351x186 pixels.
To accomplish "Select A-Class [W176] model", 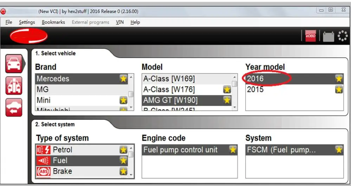I will (187, 90).
